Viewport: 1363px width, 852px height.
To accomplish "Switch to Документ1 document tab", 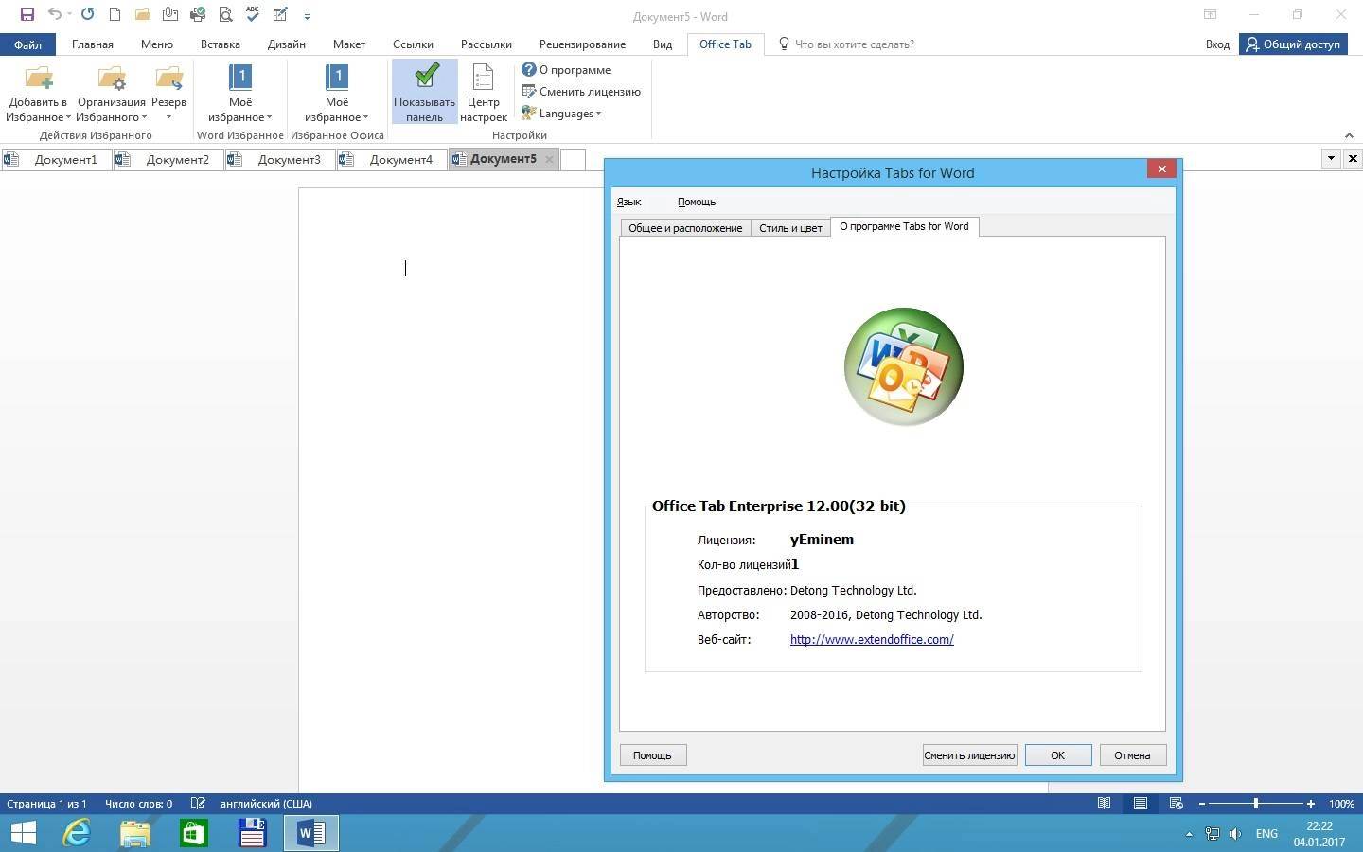I will (56, 159).
